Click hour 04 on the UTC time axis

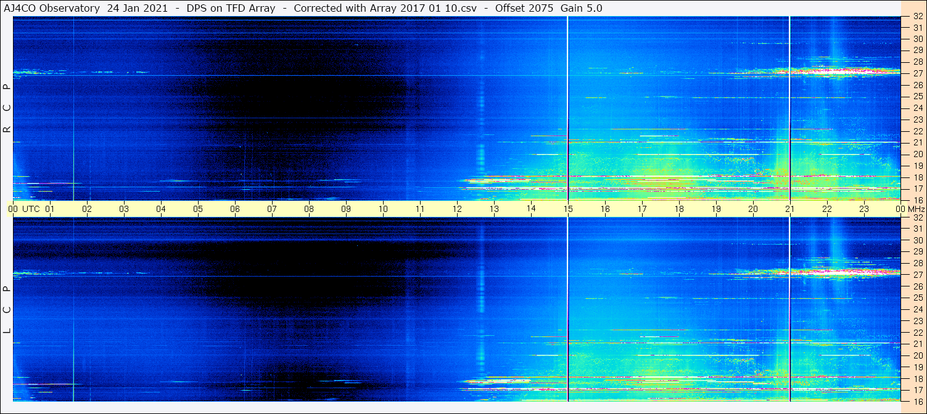pyautogui.click(x=161, y=209)
